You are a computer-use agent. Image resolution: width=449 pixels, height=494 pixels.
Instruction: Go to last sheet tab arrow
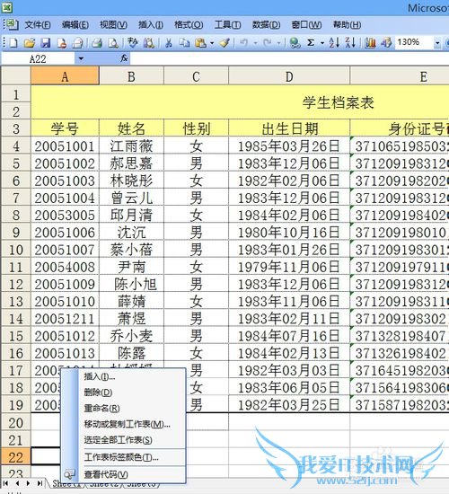[x=40, y=483]
